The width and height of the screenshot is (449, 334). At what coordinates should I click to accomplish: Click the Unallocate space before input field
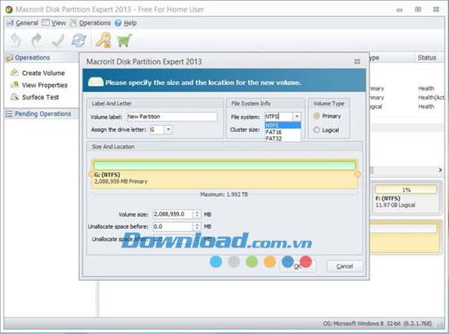(x=173, y=226)
